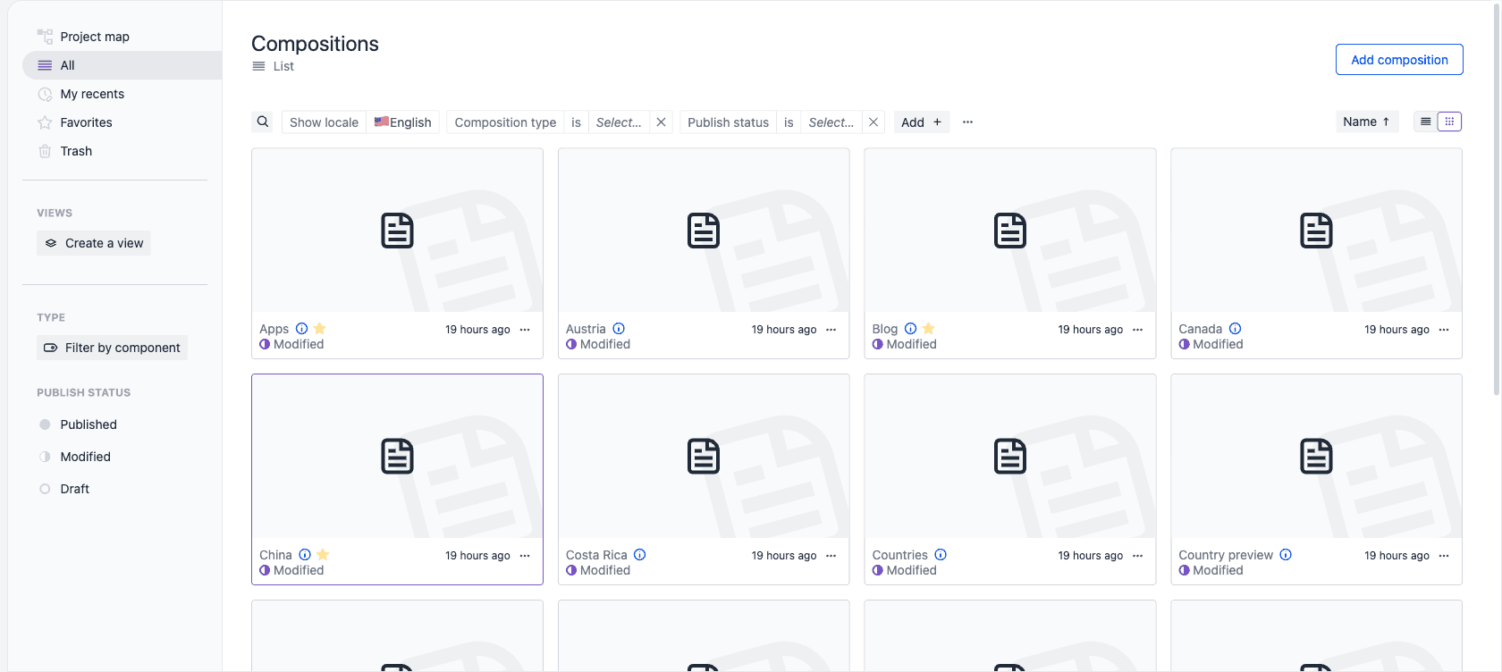
Task: Click the Add composition button
Action: 1399,60
